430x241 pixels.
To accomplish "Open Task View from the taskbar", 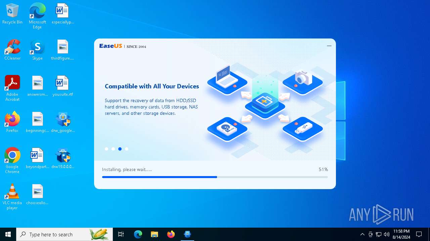I will (x=121, y=234).
